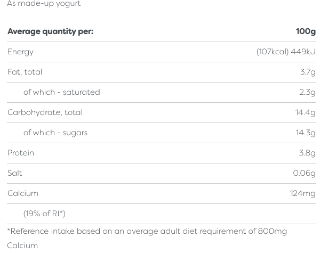Select the Energy row label
Screen dimensions: 329x254
pyautogui.click(x=20, y=52)
